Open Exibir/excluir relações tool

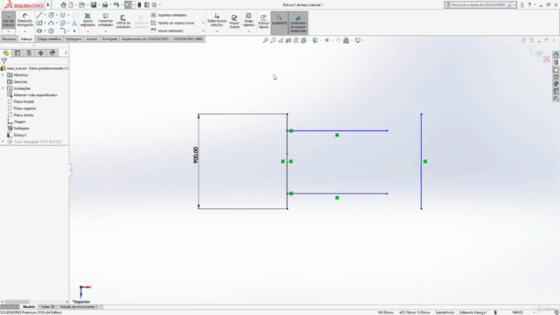click(217, 20)
